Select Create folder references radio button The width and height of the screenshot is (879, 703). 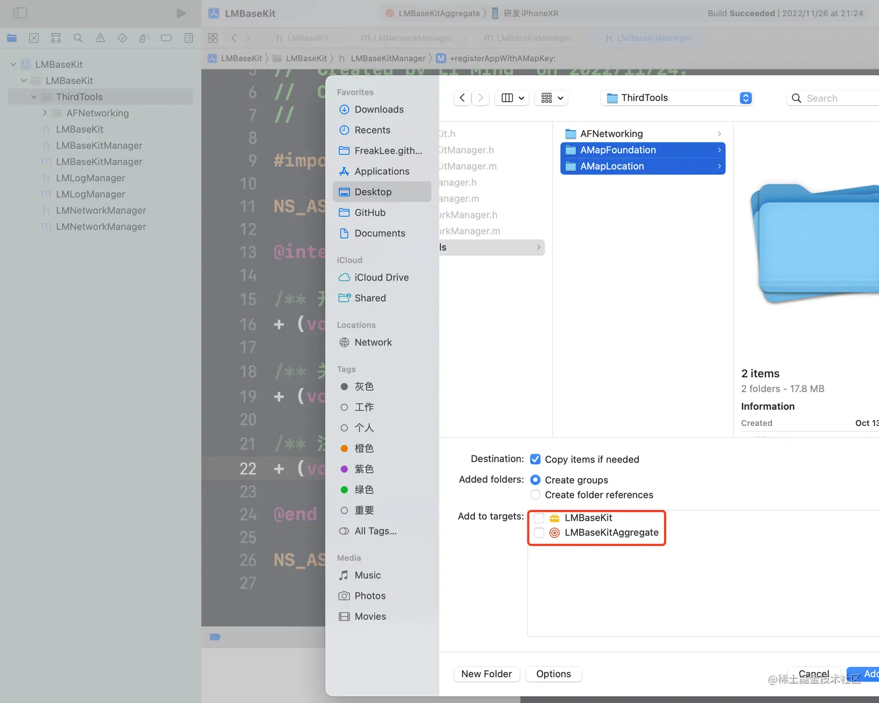pyautogui.click(x=535, y=495)
